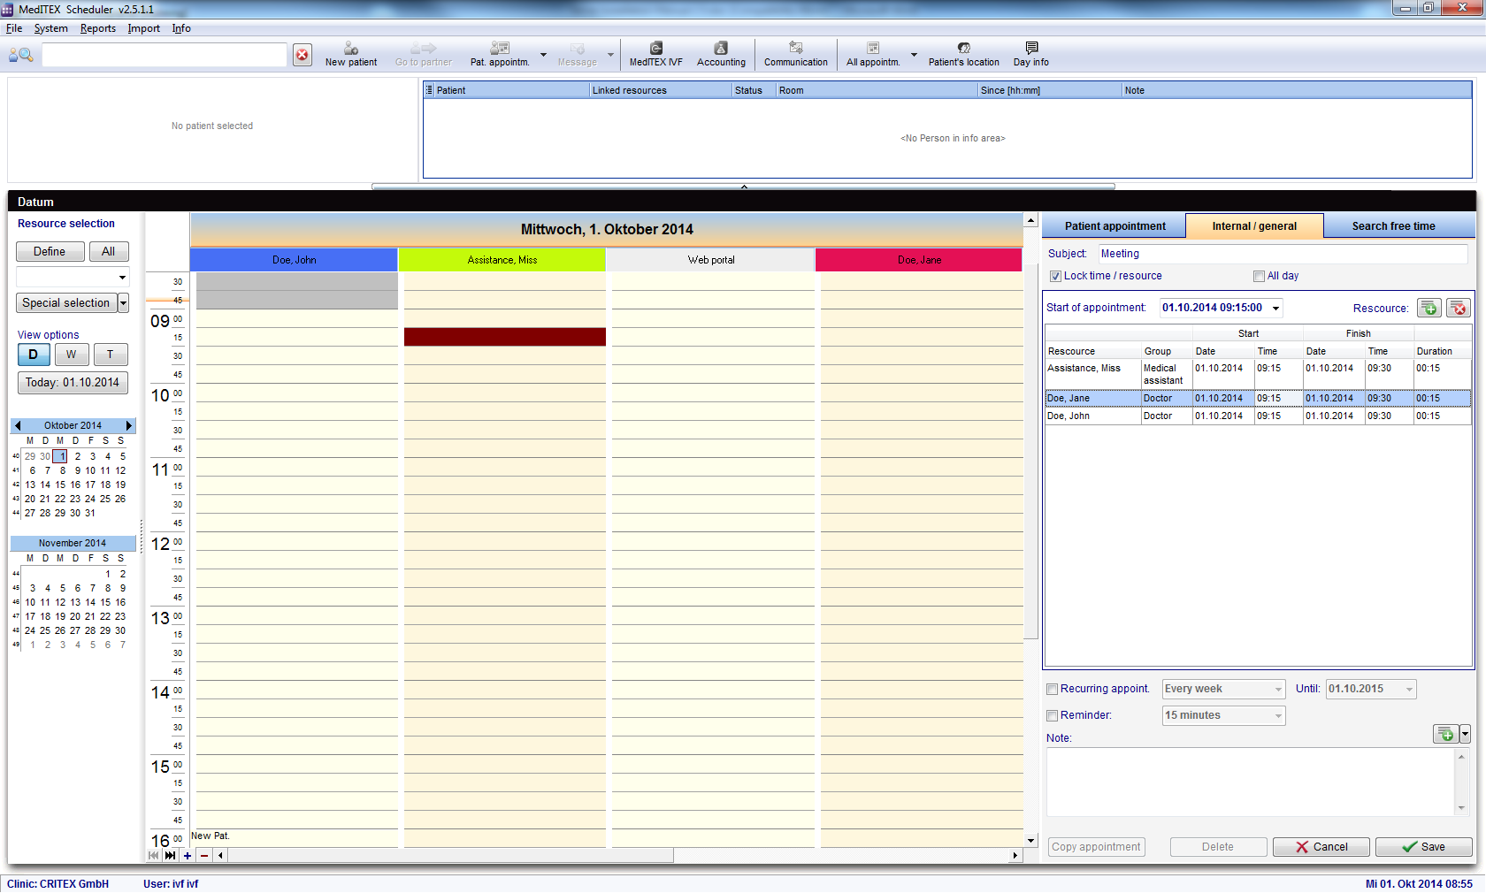
Task: Open the Special selection dropdown arrow
Action: [x=123, y=303]
